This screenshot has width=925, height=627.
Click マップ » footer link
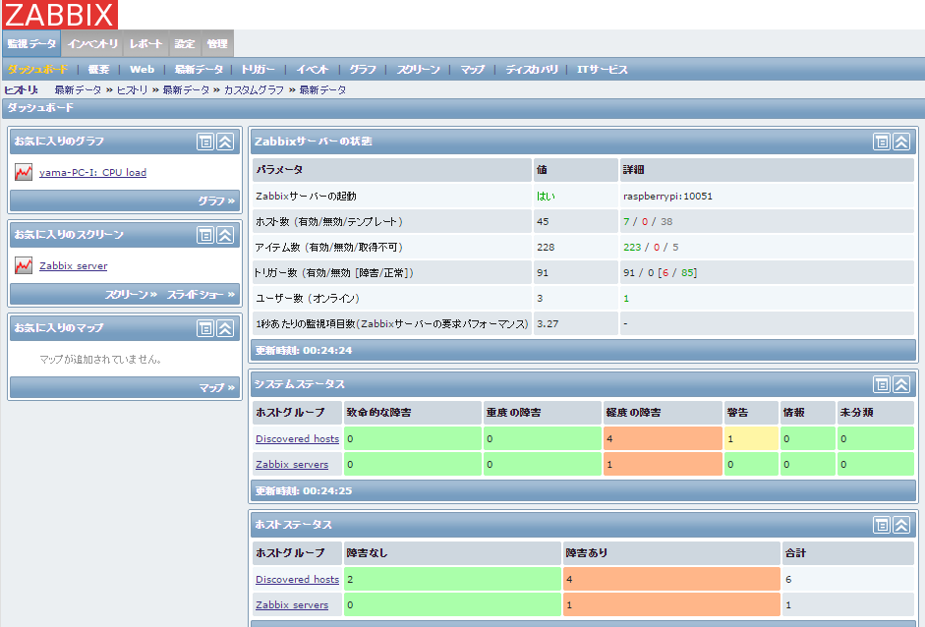coord(217,387)
